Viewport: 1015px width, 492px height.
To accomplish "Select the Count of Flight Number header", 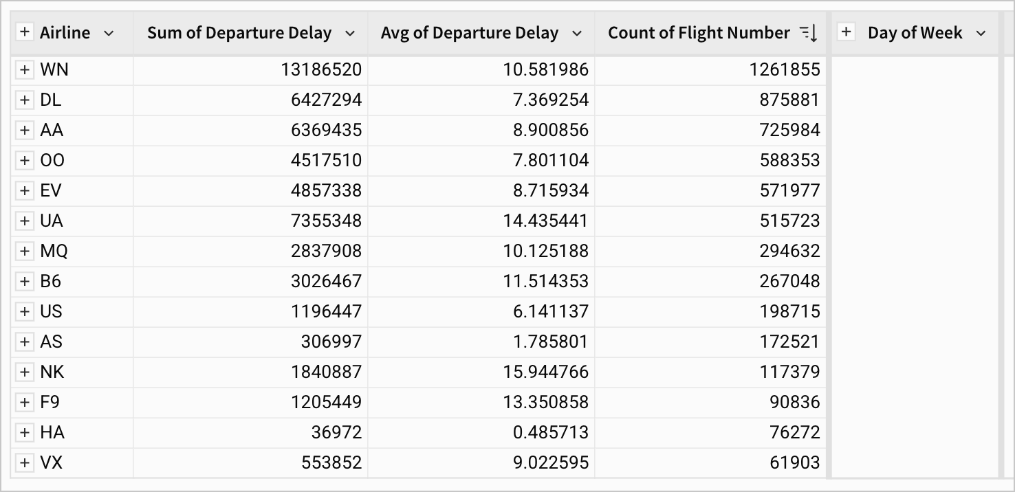I will pos(699,33).
